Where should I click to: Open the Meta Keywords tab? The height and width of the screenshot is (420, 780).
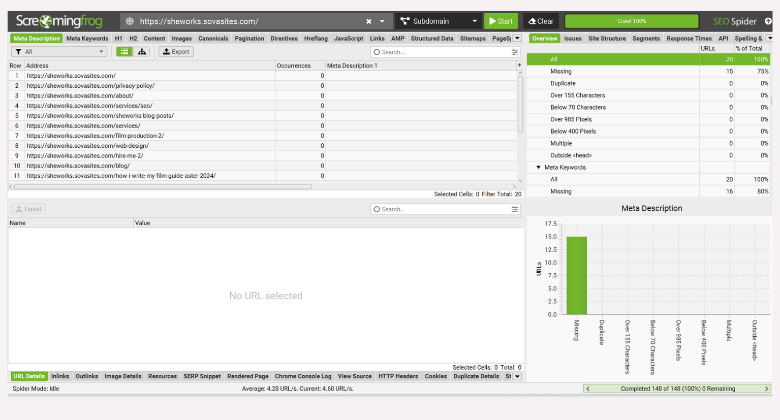(87, 39)
